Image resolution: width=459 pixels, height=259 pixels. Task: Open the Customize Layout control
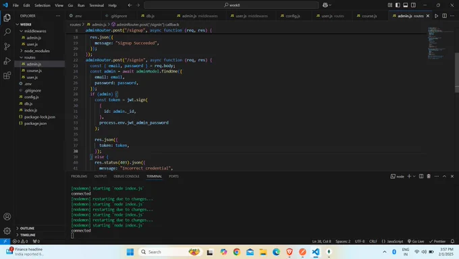pyautogui.click(x=390, y=5)
